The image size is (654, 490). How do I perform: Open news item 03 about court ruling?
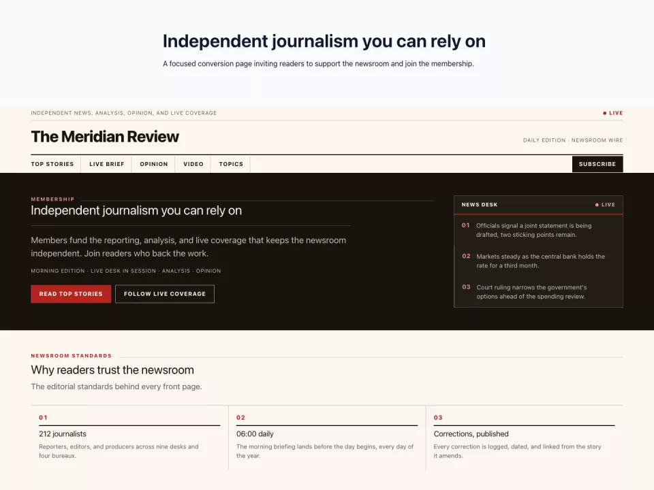point(538,292)
